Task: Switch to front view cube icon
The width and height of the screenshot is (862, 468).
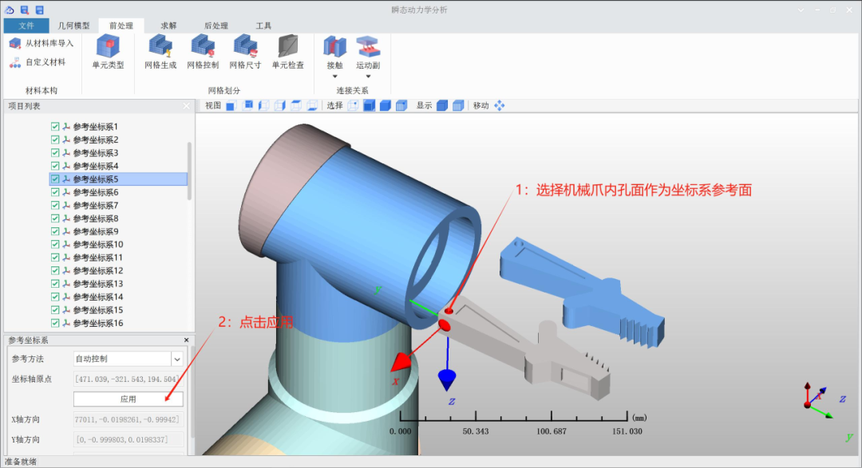Action: [x=231, y=105]
